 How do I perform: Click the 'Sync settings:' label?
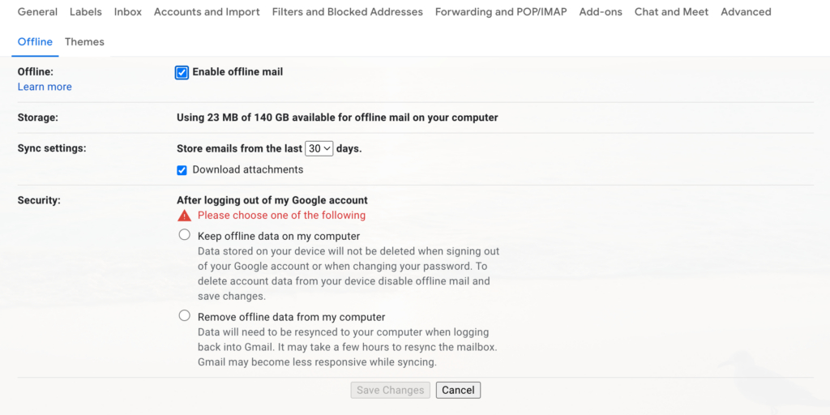(52, 148)
